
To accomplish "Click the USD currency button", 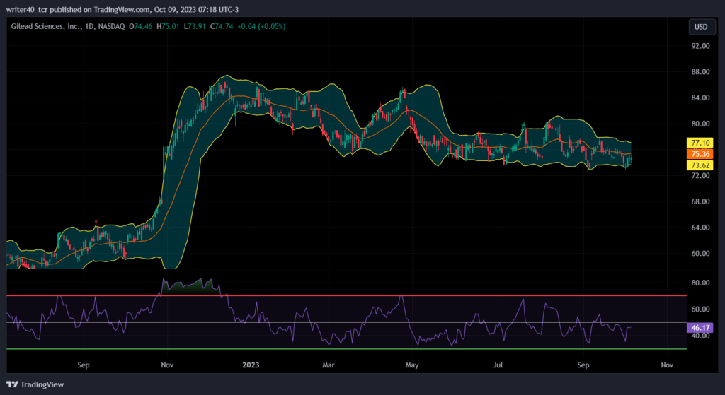I will pyautogui.click(x=701, y=27).
